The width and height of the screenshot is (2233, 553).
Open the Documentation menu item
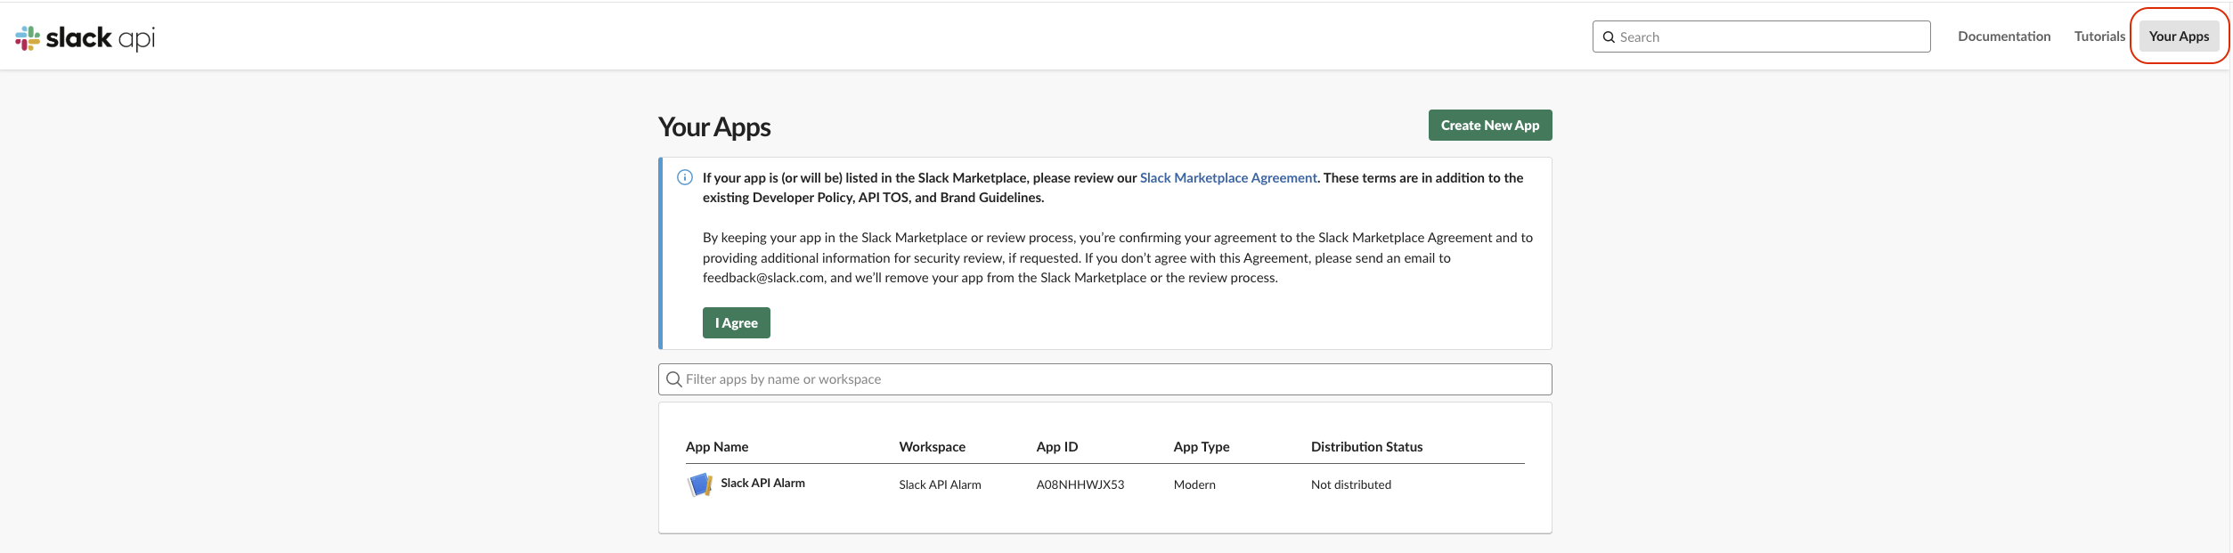pos(2003,37)
